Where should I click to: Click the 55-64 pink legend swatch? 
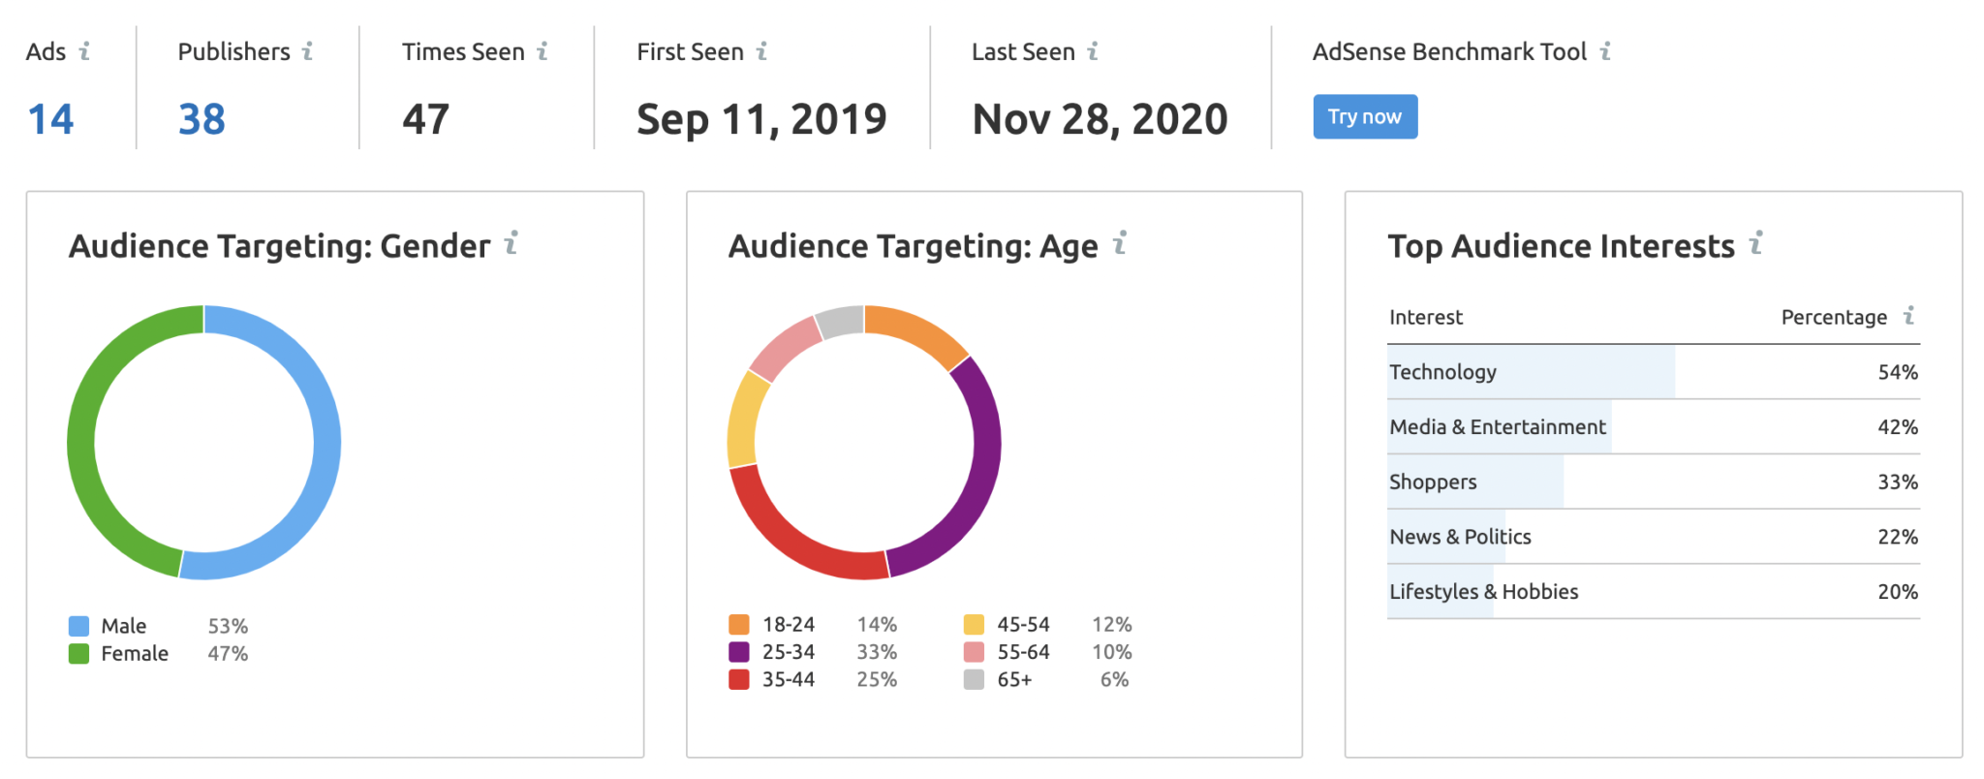[x=975, y=652]
